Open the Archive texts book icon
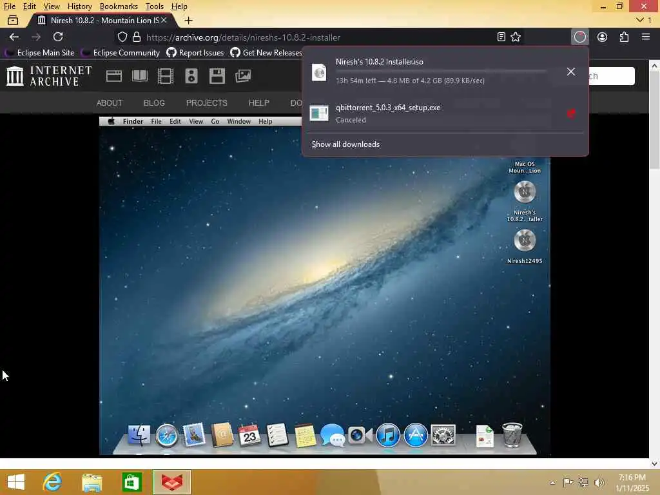660x495 pixels. (140, 76)
